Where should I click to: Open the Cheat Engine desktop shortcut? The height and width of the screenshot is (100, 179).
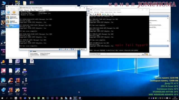click(x=3, y=43)
